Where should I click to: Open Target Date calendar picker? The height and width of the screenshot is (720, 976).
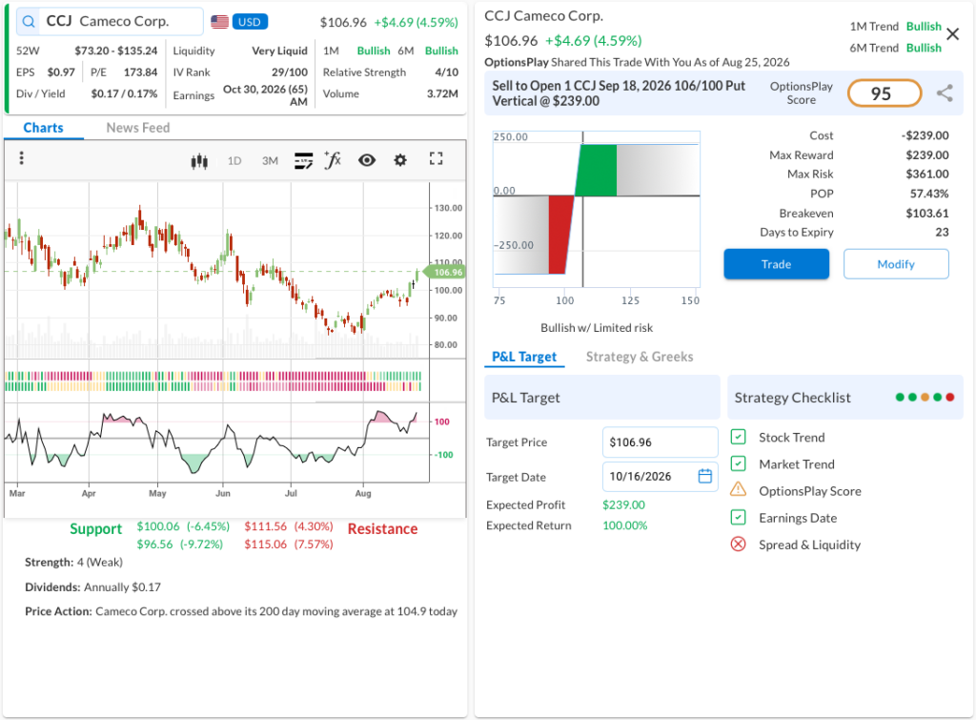click(x=704, y=477)
